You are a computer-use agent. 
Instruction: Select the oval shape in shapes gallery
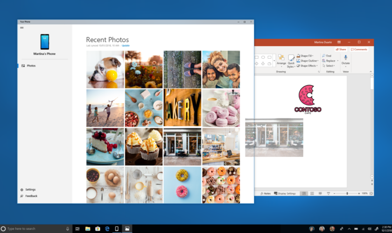263,57
